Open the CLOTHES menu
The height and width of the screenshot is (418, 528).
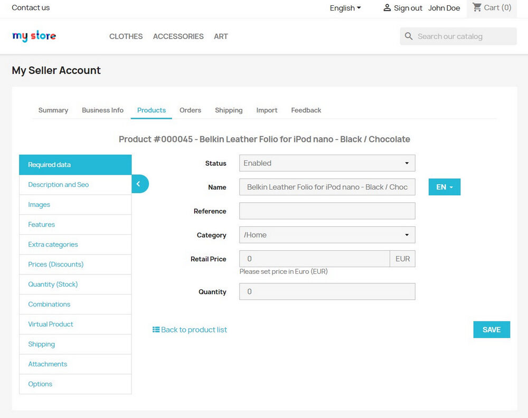pyautogui.click(x=126, y=36)
